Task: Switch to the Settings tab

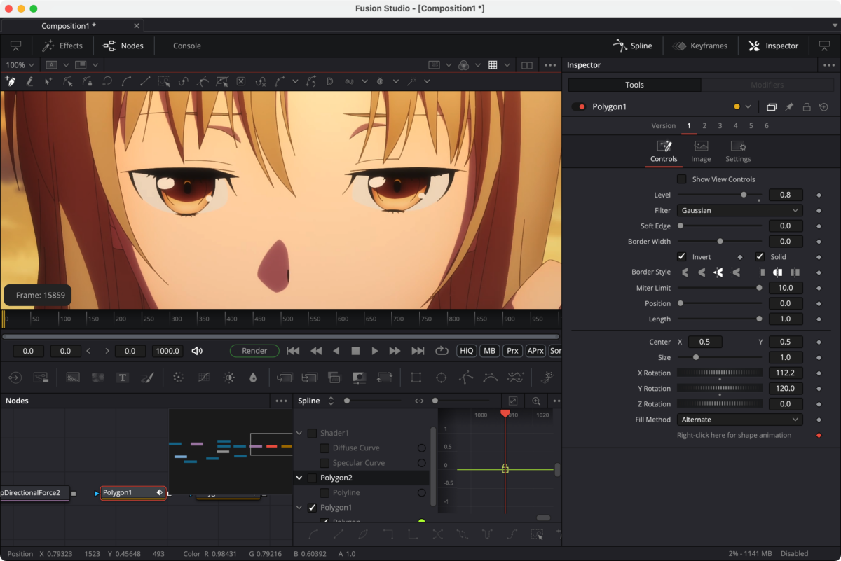Action: tap(738, 151)
